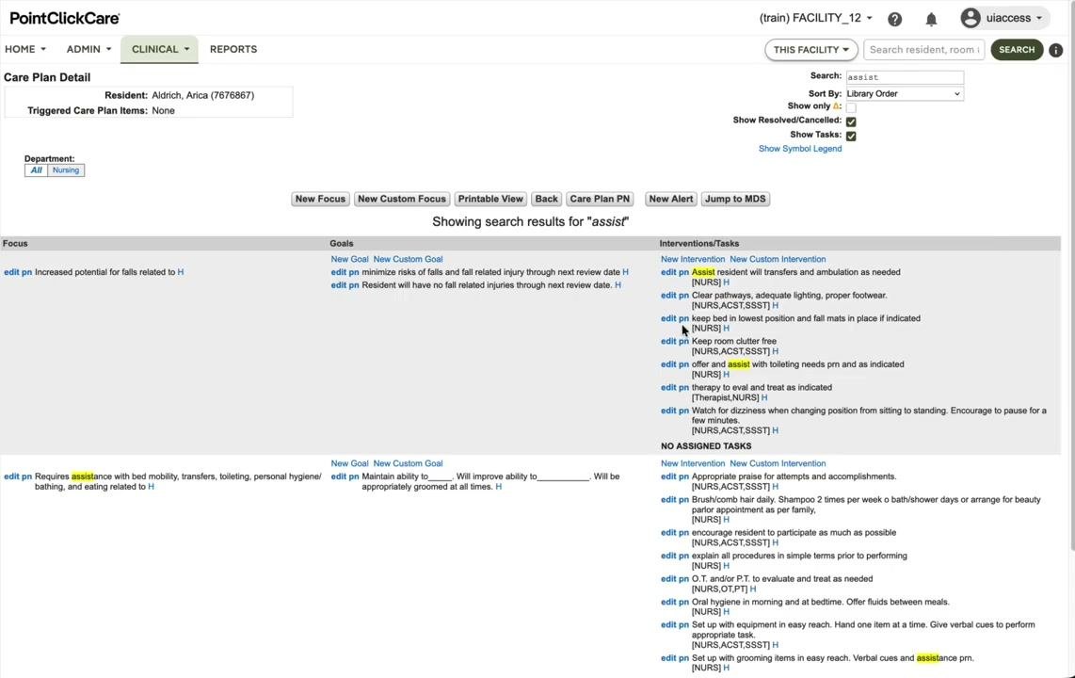Viewport: 1075px width, 678px height.
Task: Open H icon next to 'Keep room clutter free' tags
Action: (776, 351)
